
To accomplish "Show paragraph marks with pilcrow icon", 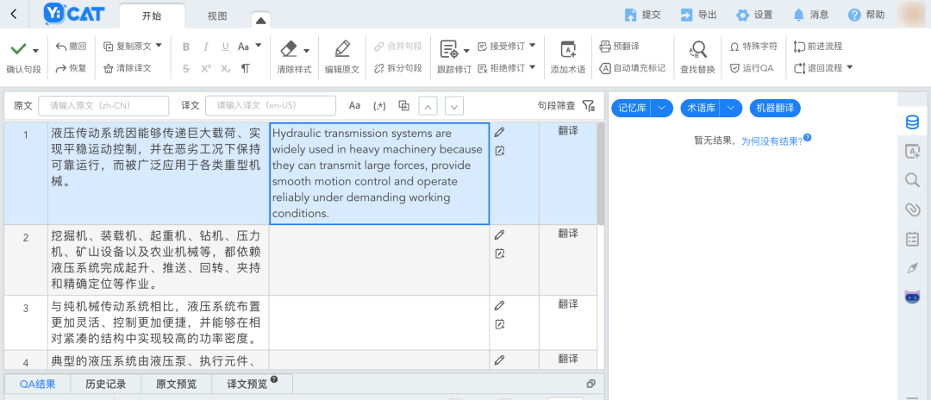I will point(245,68).
